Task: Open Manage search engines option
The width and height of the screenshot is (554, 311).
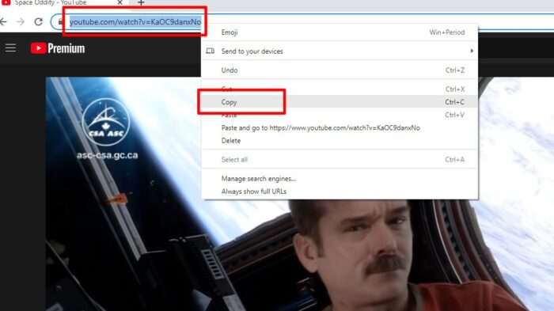Action: 340,179
